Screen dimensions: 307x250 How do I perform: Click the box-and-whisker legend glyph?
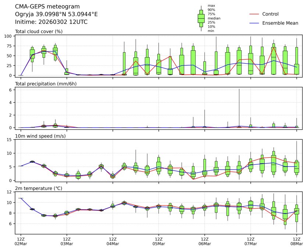[201, 18]
